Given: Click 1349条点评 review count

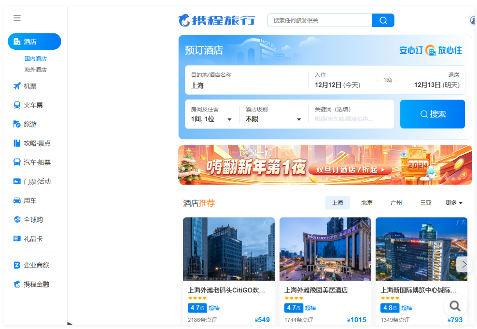Looking at the screenshot, I should click(x=395, y=320).
